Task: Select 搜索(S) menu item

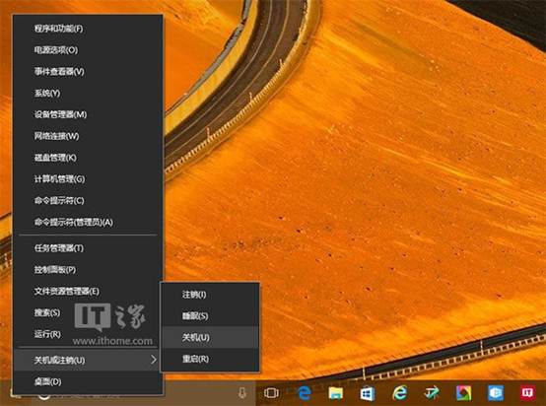Action: click(88, 312)
